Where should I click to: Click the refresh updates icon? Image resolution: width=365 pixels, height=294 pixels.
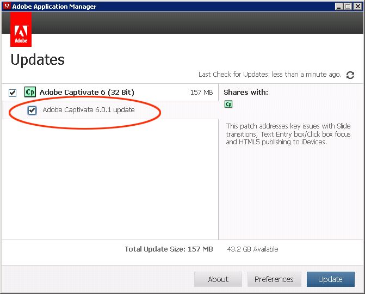[350, 75]
